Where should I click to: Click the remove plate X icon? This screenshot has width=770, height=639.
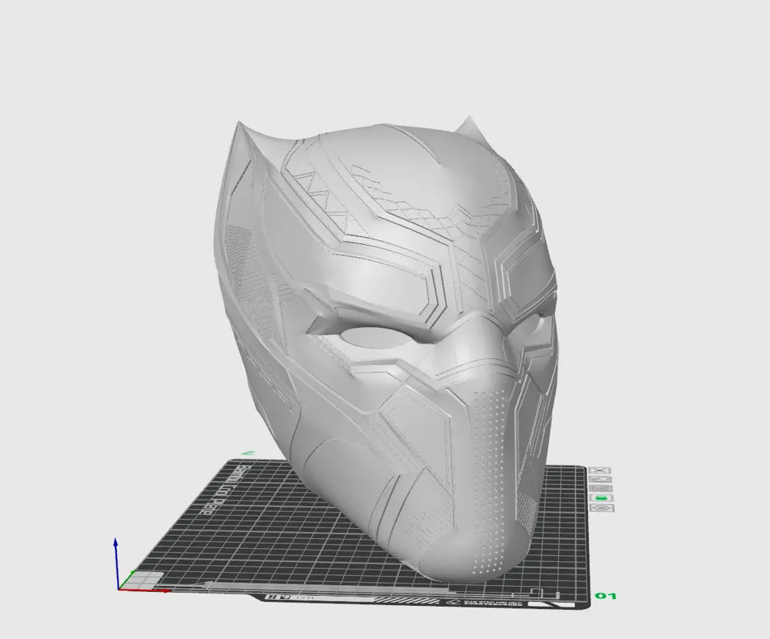pos(599,471)
